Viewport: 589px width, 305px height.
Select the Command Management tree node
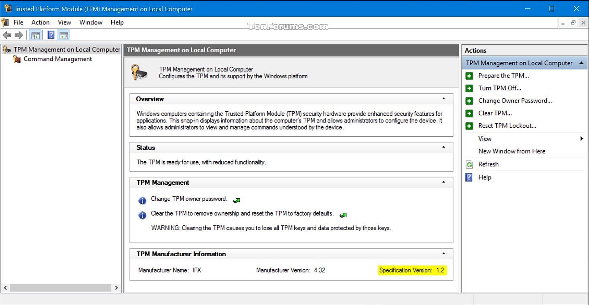pyautogui.click(x=58, y=59)
